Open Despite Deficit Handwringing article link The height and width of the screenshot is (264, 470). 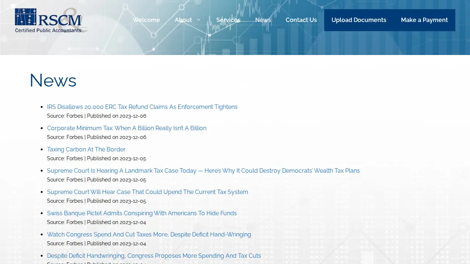(x=154, y=256)
